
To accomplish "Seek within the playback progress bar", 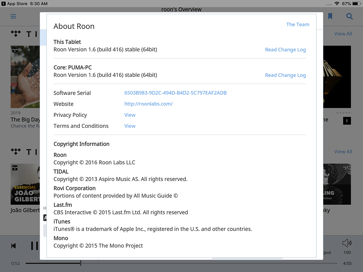I will click(181, 263).
